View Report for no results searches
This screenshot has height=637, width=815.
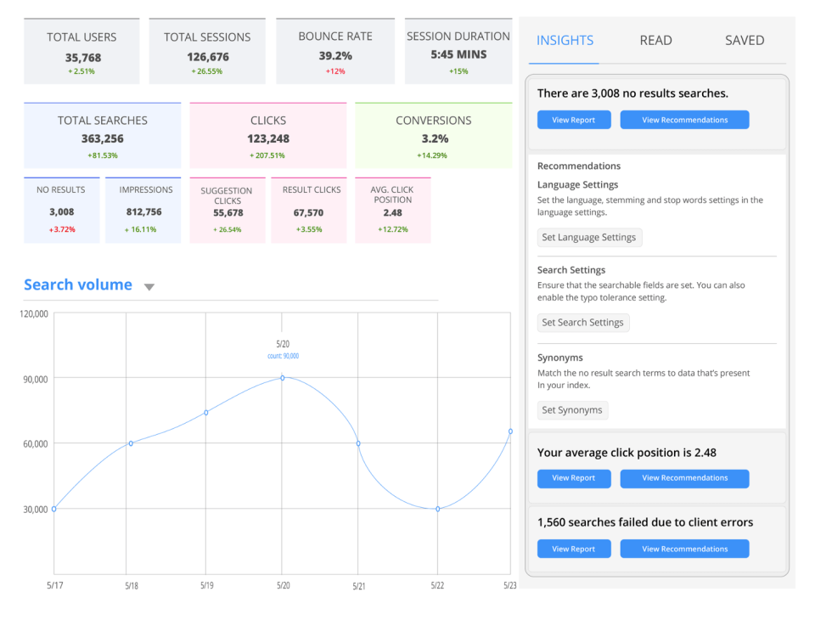pos(574,119)
